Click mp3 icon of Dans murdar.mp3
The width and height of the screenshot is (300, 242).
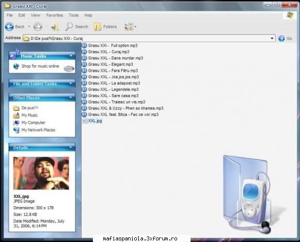click(x=84, y=58)
